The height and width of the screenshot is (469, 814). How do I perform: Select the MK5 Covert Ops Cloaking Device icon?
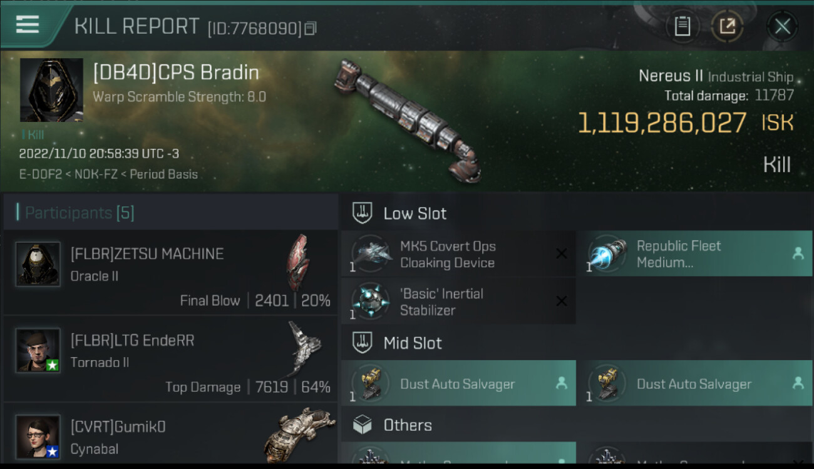pyautogui.click(x=372, y=254)
